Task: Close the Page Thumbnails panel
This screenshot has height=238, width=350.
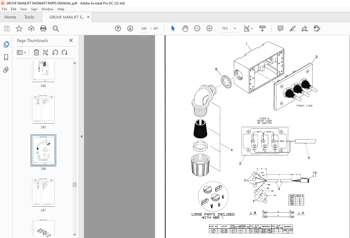Action: pos(71,40)
